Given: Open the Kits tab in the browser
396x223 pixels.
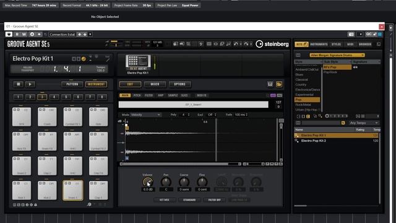Looking at the screenshot, I should click(x=301, y=44).
